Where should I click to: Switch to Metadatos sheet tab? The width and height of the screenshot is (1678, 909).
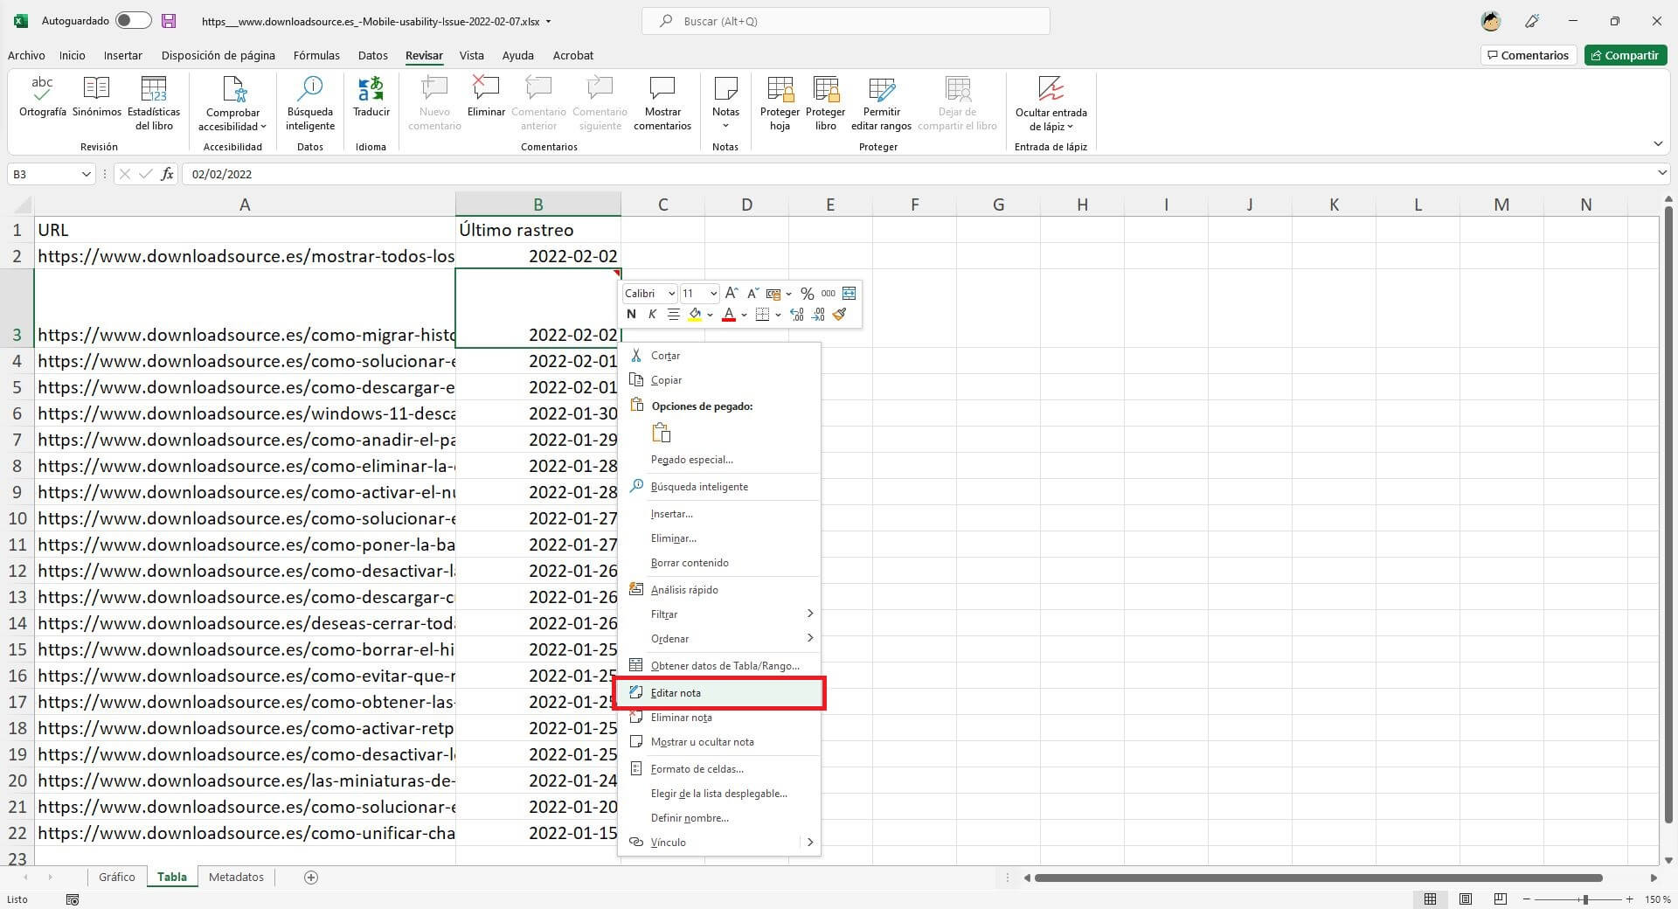point(236,877)
